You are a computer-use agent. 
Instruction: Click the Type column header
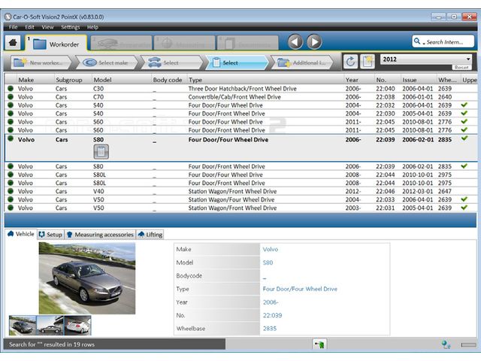[265, 80]
